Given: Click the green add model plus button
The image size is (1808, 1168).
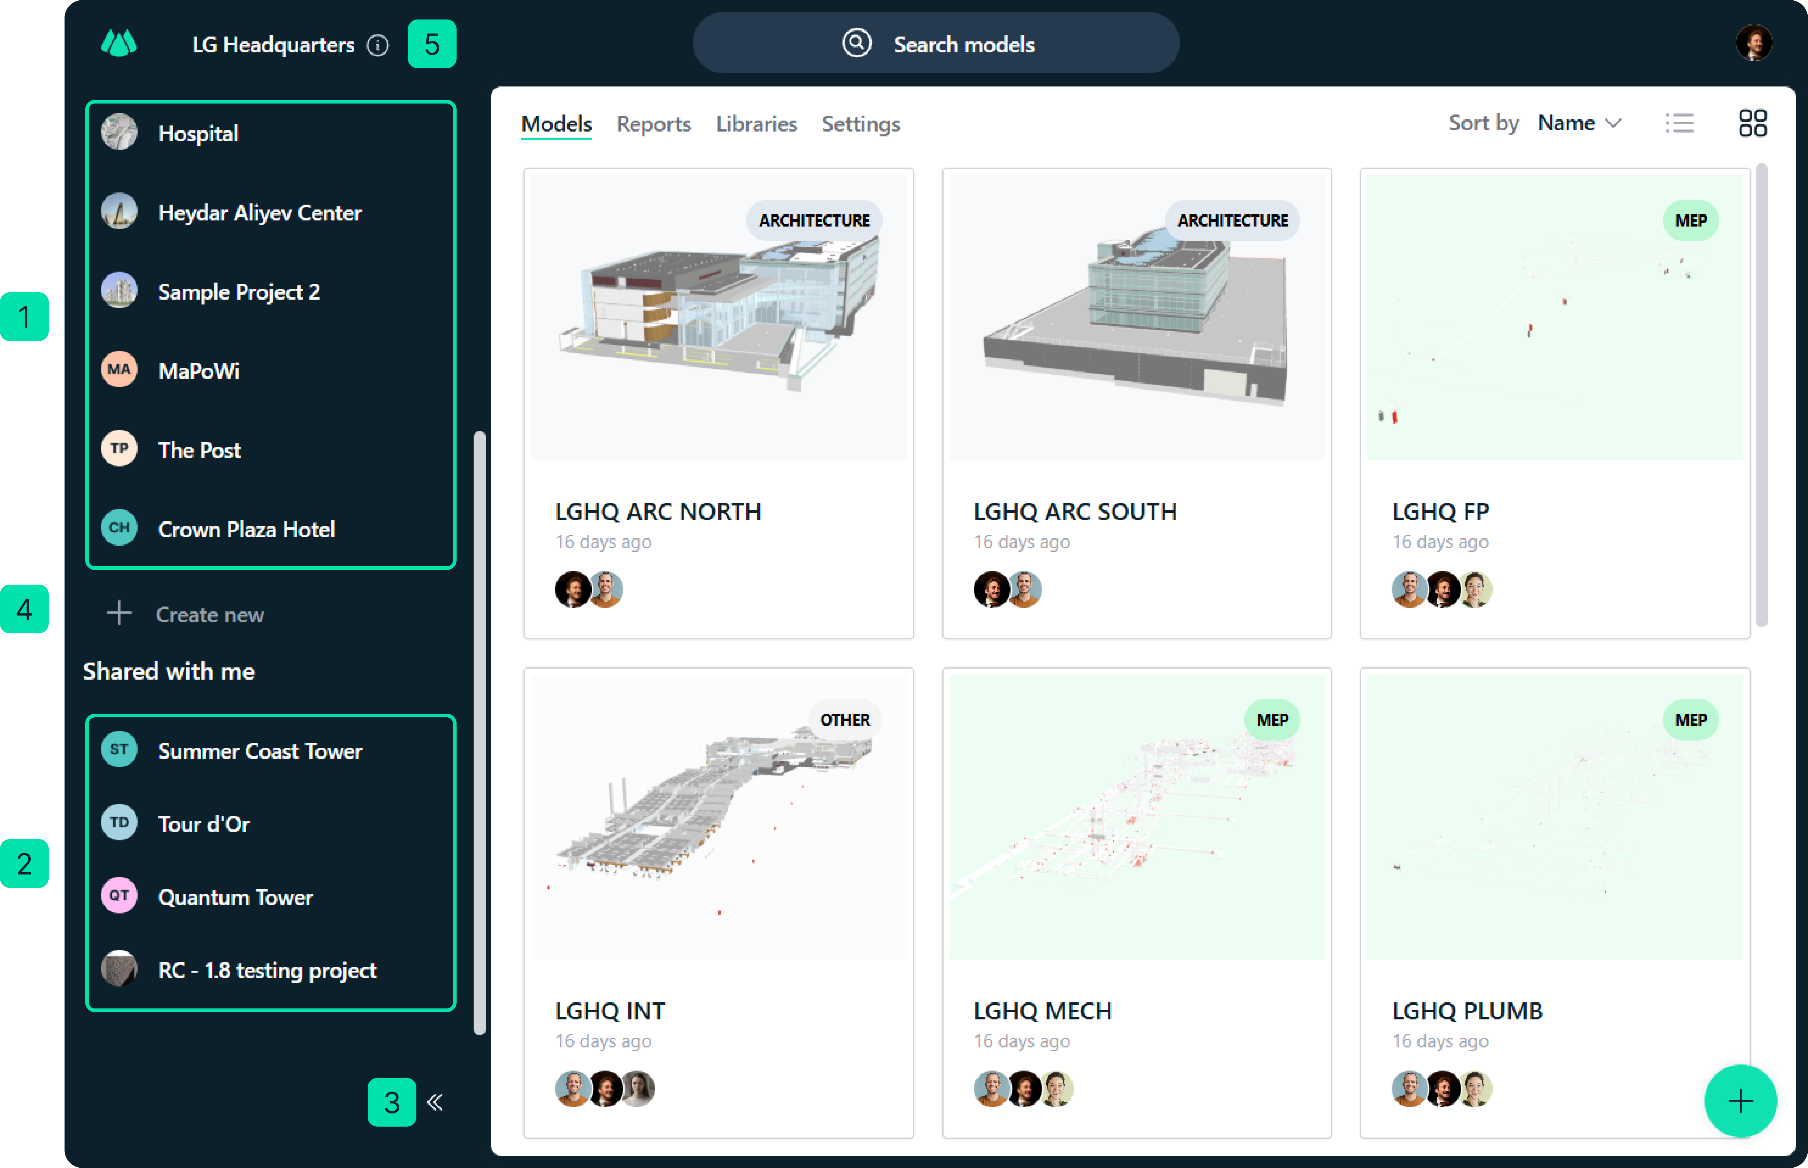Looking at the screenshot, I should click(1740, 1100).
